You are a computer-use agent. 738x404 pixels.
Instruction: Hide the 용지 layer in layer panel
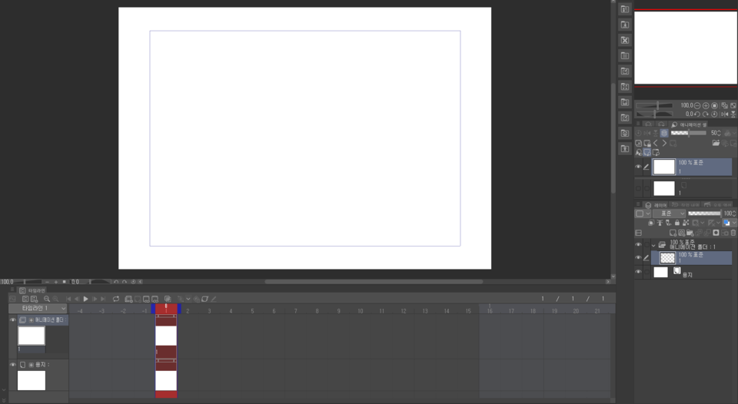point(638,271)
